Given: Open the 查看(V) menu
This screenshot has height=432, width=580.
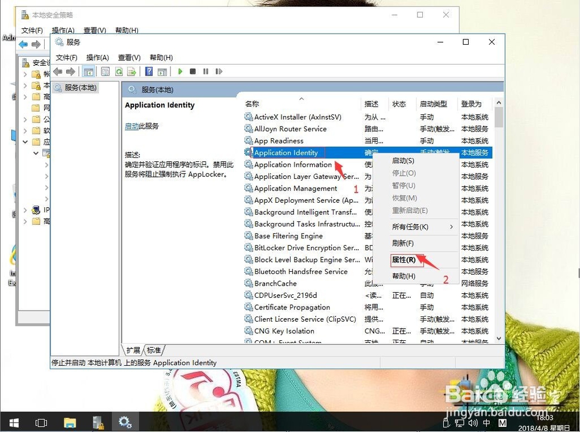Looking at the screenshot, I should coord(128,57).
